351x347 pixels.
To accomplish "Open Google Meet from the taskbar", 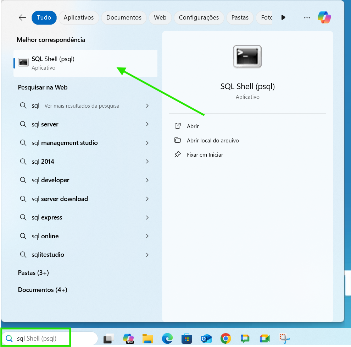I will point(264,338).
